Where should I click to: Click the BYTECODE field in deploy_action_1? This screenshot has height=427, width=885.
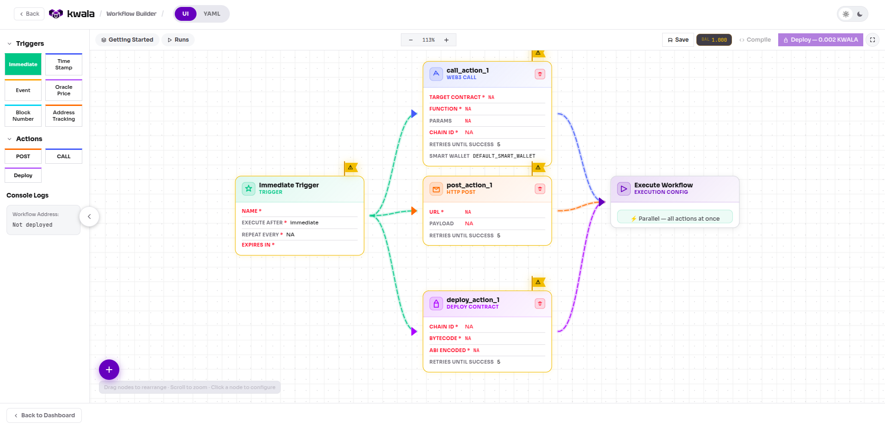pyautogui.click(x=487, y=338)
